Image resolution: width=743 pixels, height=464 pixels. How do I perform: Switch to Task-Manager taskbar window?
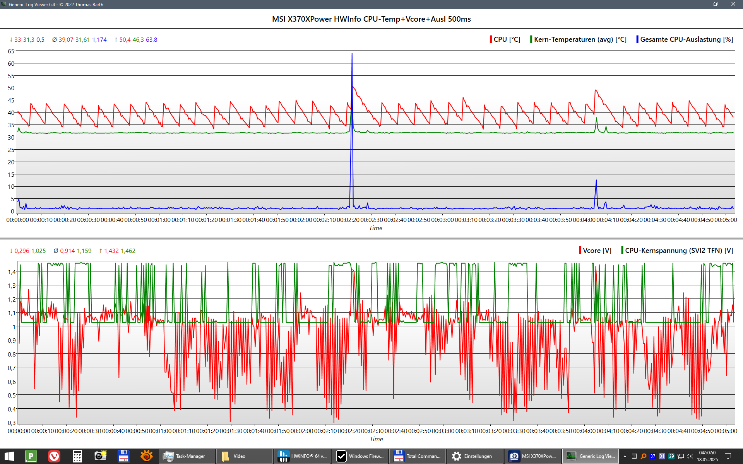pos(187,456)
